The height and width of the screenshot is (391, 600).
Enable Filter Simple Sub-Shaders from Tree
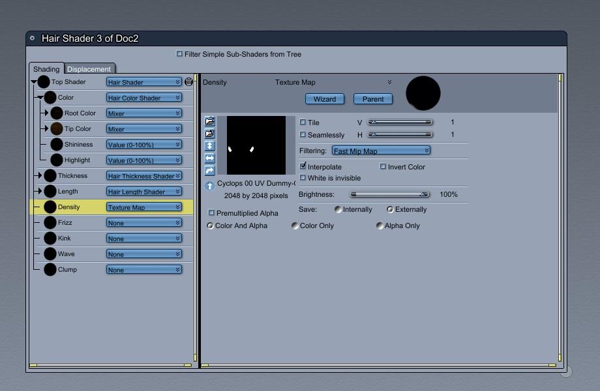[x=179, y=53]
